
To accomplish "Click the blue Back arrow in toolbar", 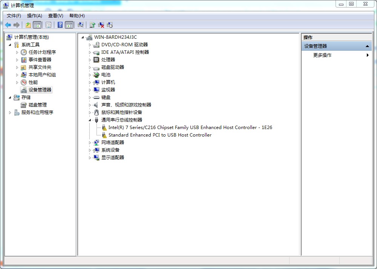I will point(8,25).
